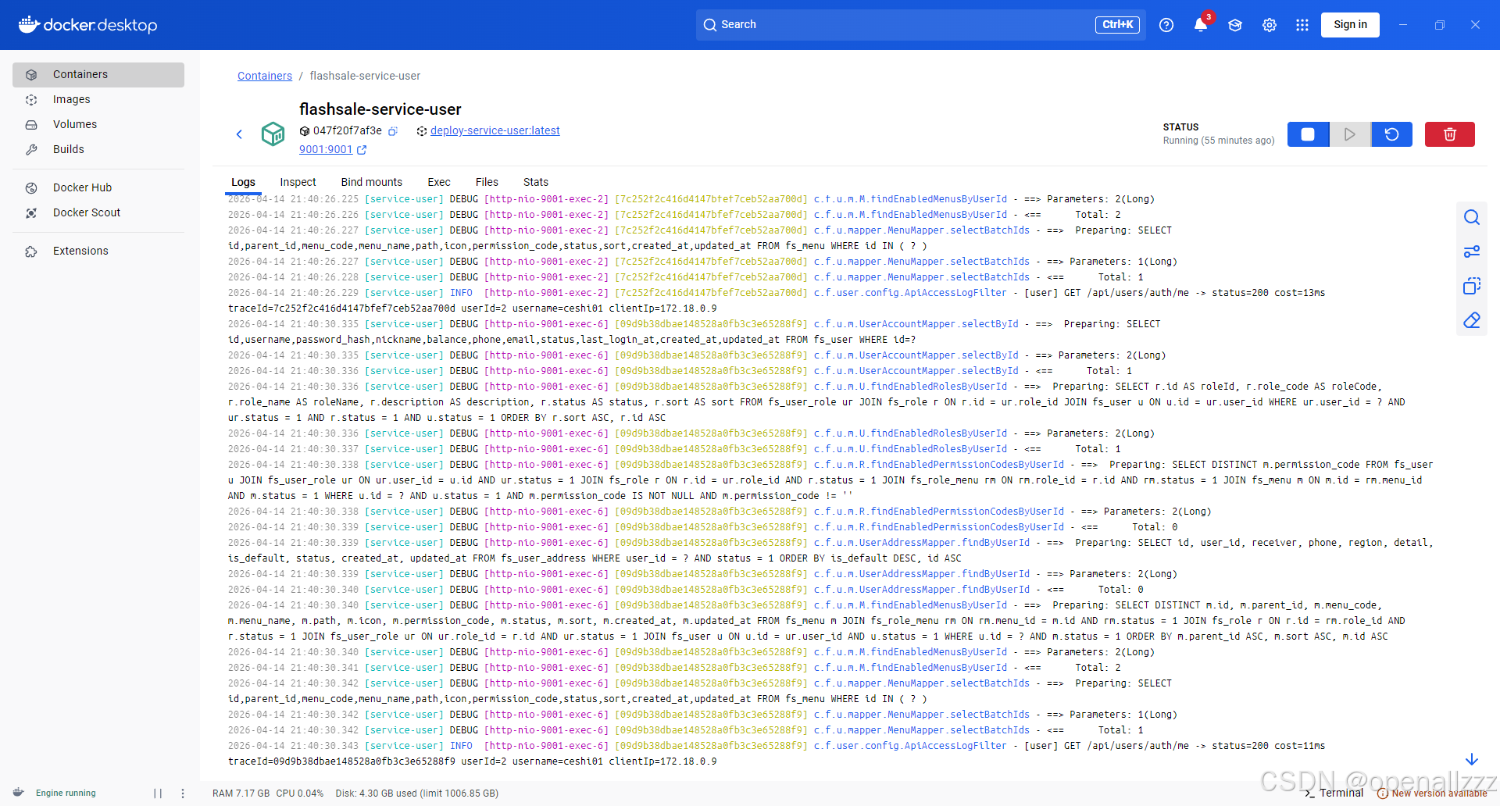Switch to the Stats tab
This screenshot has width=1500, height=806.
tap(536, 182)
